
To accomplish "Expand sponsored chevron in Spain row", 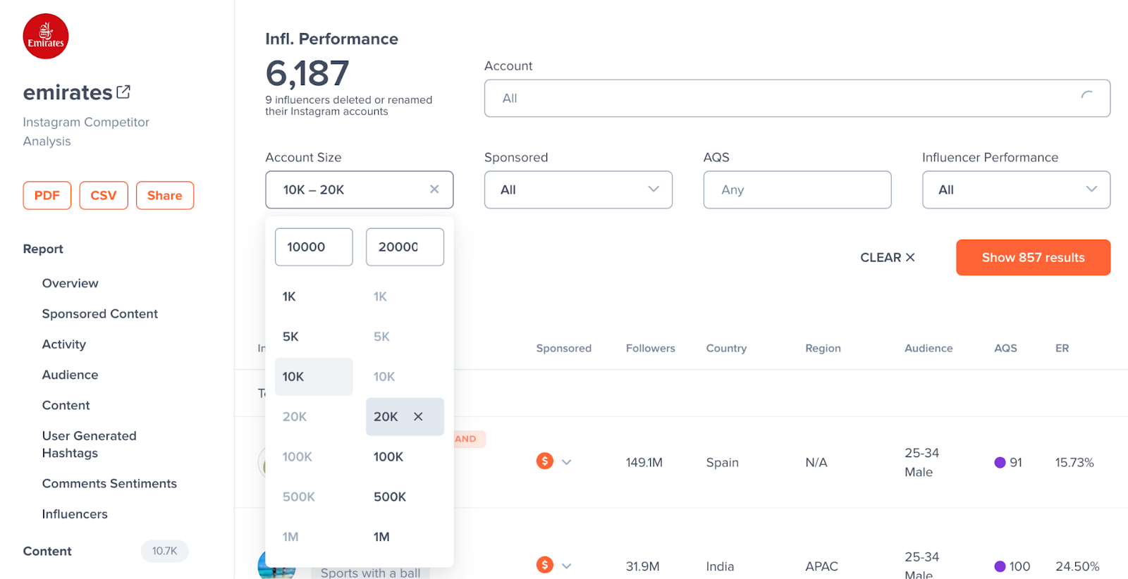I will pos(566,462).
